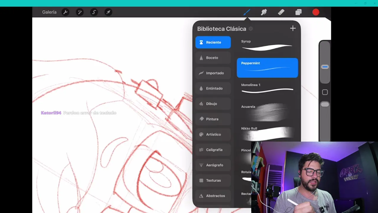Choose the Acuarela brush
This screenshot has width=378, height=213.
(x=267, y=111)
